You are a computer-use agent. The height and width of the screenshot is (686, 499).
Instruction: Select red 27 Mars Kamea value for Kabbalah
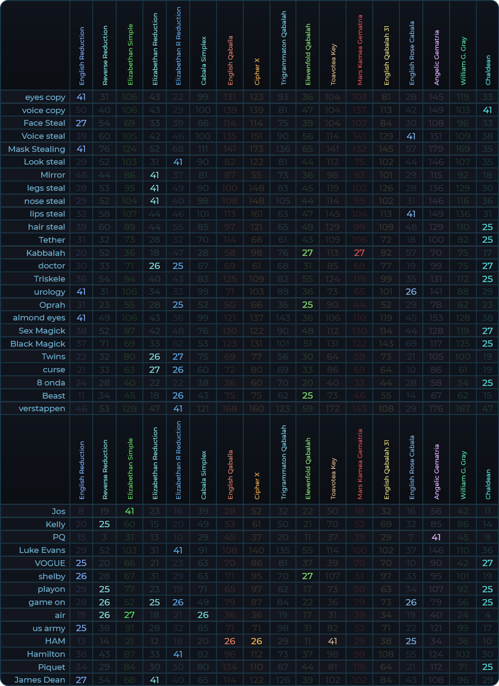coord(359,253)
